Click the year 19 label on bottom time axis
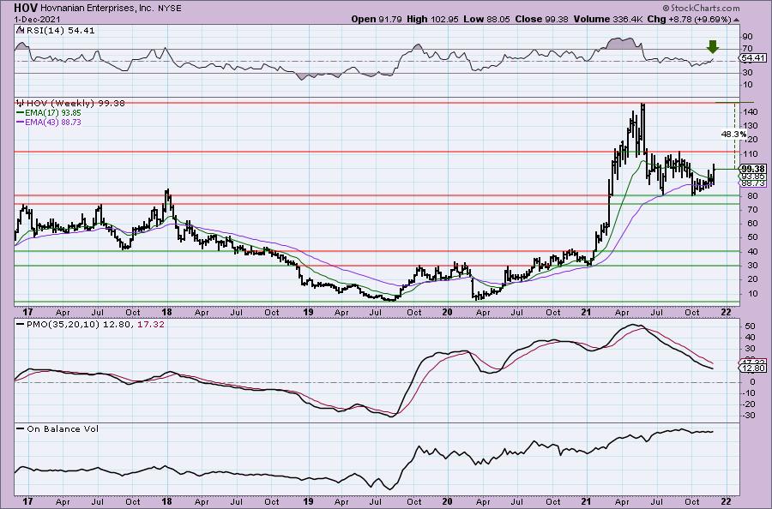 [308, 501]
